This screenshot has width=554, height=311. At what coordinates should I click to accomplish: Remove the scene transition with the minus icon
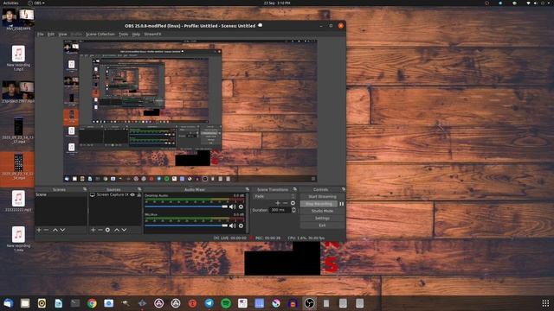click(x=285, y=203)
